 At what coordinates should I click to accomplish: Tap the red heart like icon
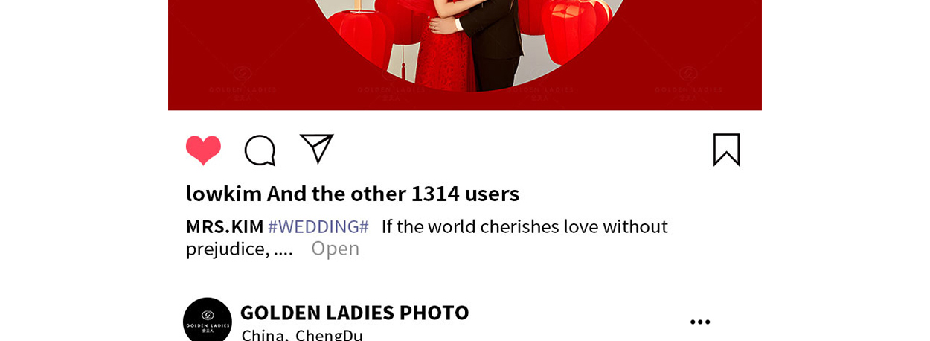(203, 150)
